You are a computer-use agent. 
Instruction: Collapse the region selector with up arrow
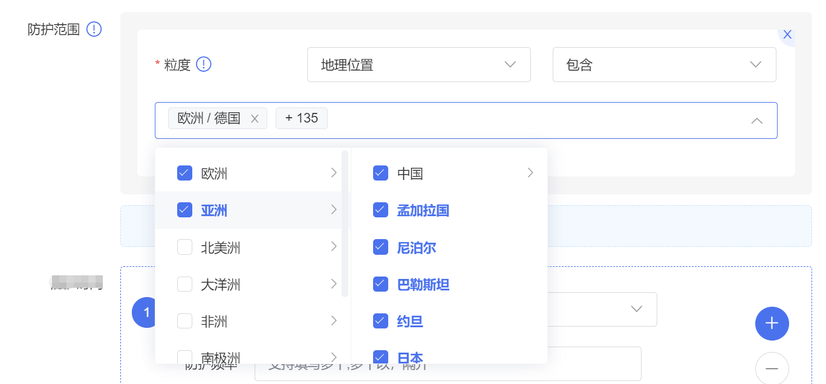coord(756,121)
